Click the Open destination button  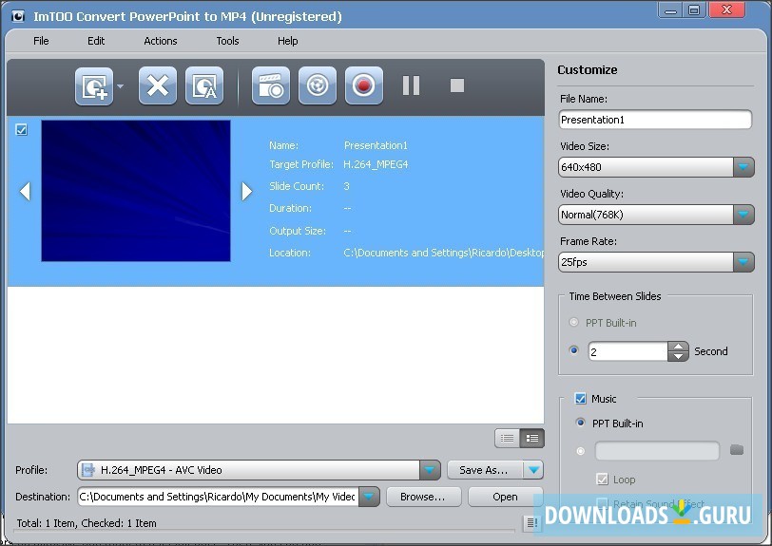pos(505,497)
